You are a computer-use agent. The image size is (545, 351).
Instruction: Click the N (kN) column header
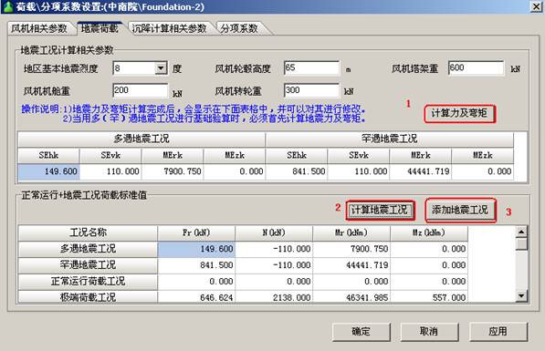click(274, 232)
